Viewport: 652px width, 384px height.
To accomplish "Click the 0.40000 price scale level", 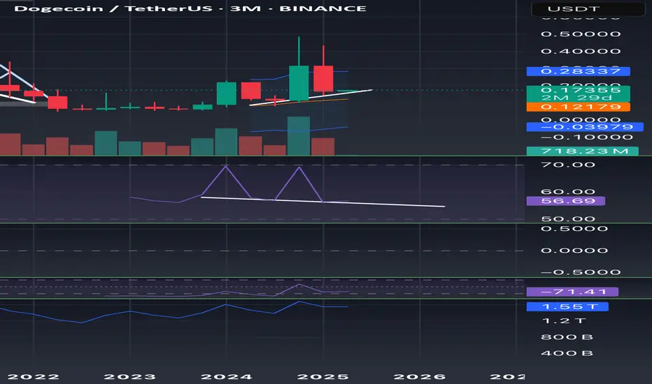I will coord(581,52).
